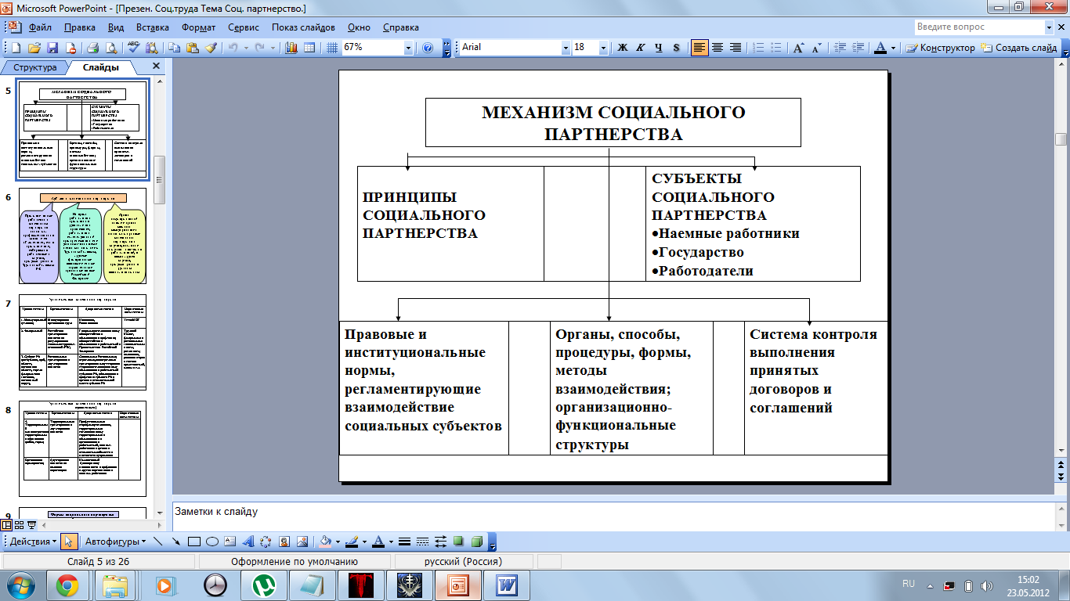The image size is (1070, 601).
Task: Run the ABC spelling check
Action: (134, 47)
